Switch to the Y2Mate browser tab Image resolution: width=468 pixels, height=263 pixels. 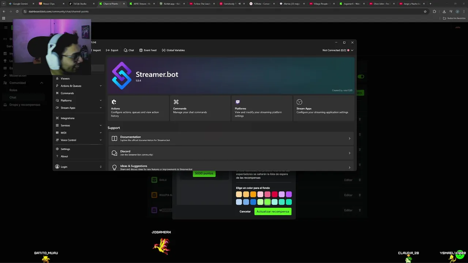point(262,4)
